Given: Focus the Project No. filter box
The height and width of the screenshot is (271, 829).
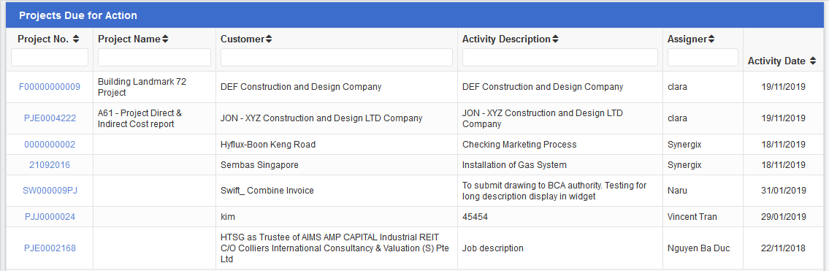Looking at the screenshot, I should [x=50, y=58].
